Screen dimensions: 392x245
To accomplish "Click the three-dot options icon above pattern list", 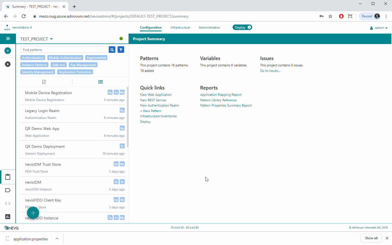I will point(72,82).
